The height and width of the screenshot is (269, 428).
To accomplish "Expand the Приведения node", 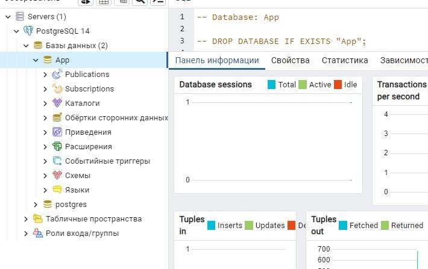I will (45, 132).
